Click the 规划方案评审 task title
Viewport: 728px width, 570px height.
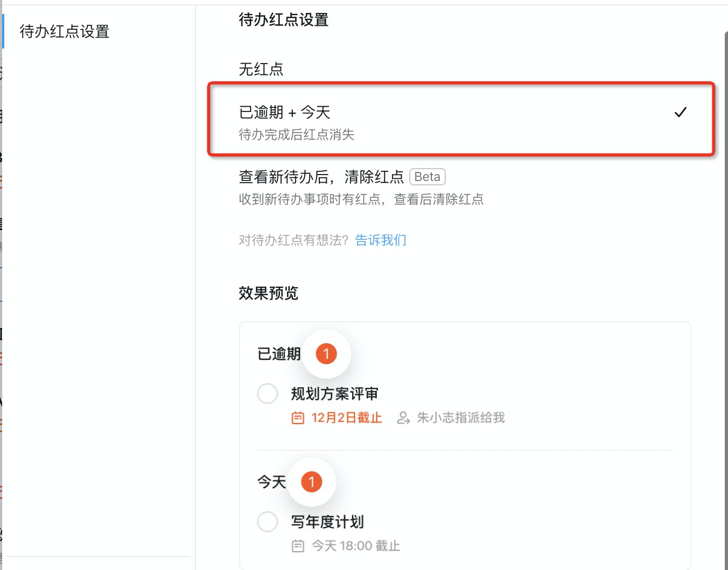pos(334,394)
